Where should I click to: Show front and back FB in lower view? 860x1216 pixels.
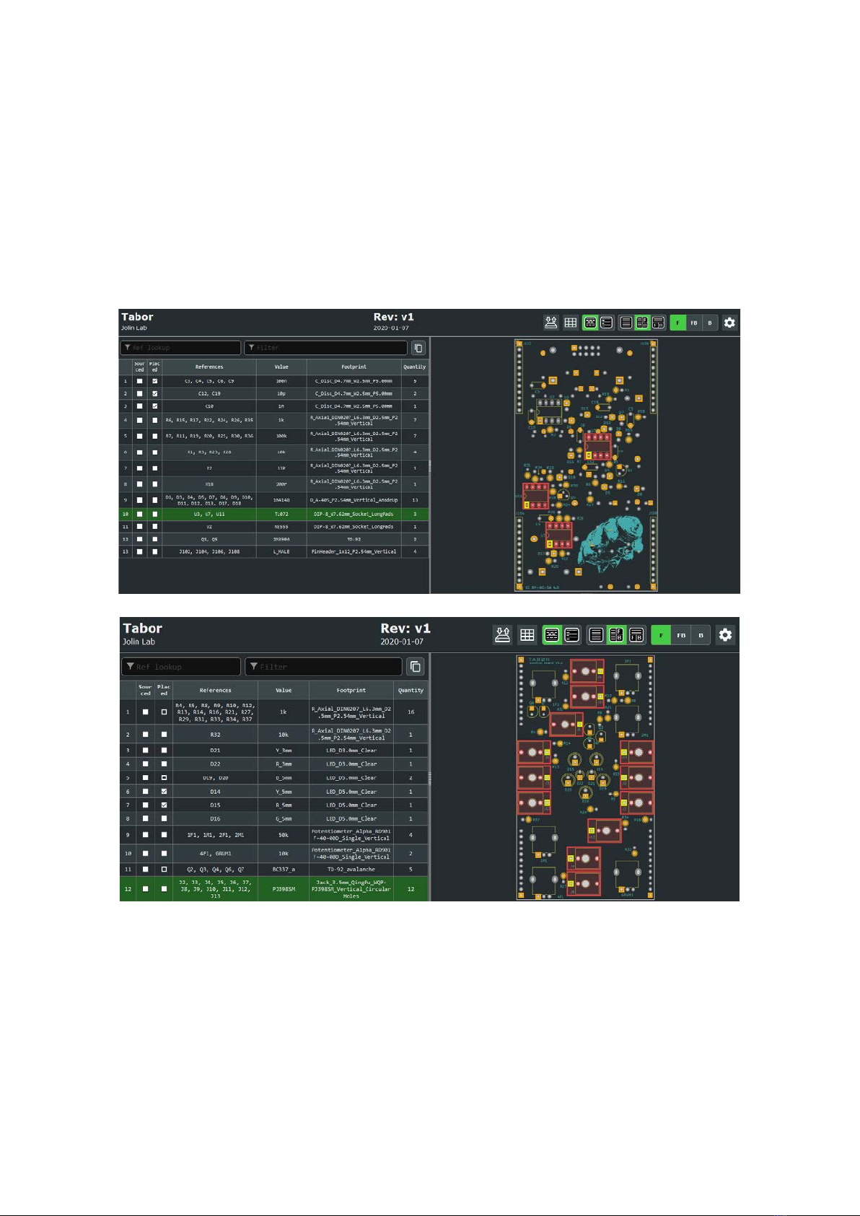(681, 635)
